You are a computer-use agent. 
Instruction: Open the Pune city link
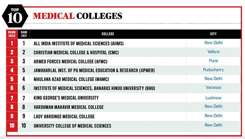point(213,61)
